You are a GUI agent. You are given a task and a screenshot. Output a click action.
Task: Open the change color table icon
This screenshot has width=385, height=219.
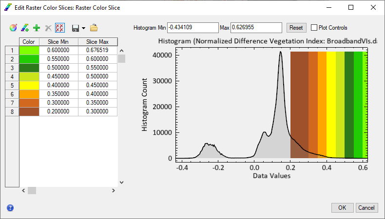tap(13, 28)
